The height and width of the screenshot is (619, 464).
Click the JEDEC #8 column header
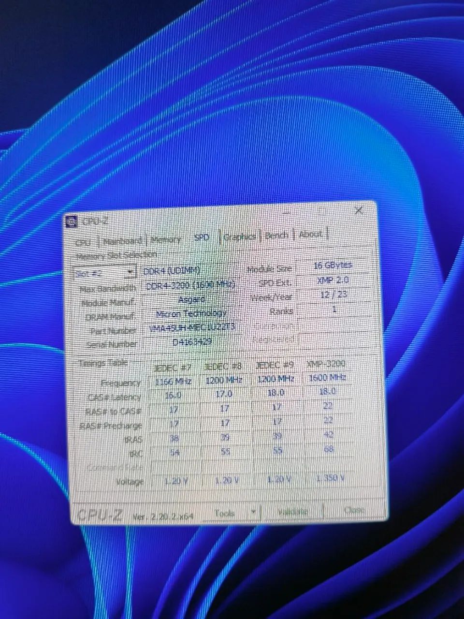tap(224, 366)
